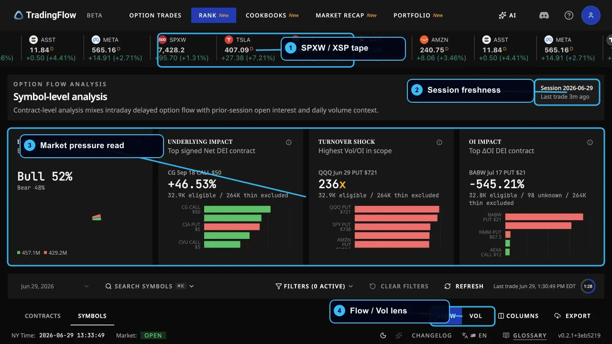This screenshot has width=612, height=344.
Task: Click the AMZN Amazon ticker logo
Action: point(424,40)
